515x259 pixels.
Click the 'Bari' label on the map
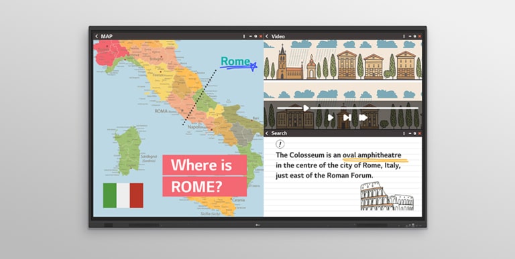point(256,118)
